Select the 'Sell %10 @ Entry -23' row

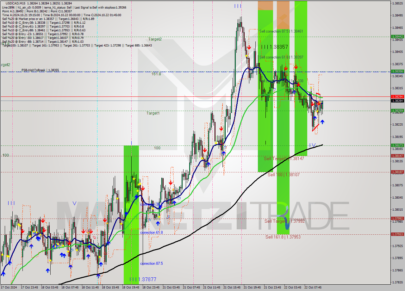pos(43,34)
